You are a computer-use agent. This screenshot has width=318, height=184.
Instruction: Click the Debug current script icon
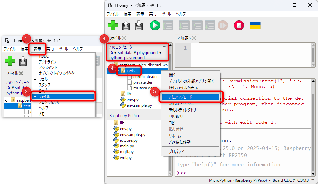[168, 25]
